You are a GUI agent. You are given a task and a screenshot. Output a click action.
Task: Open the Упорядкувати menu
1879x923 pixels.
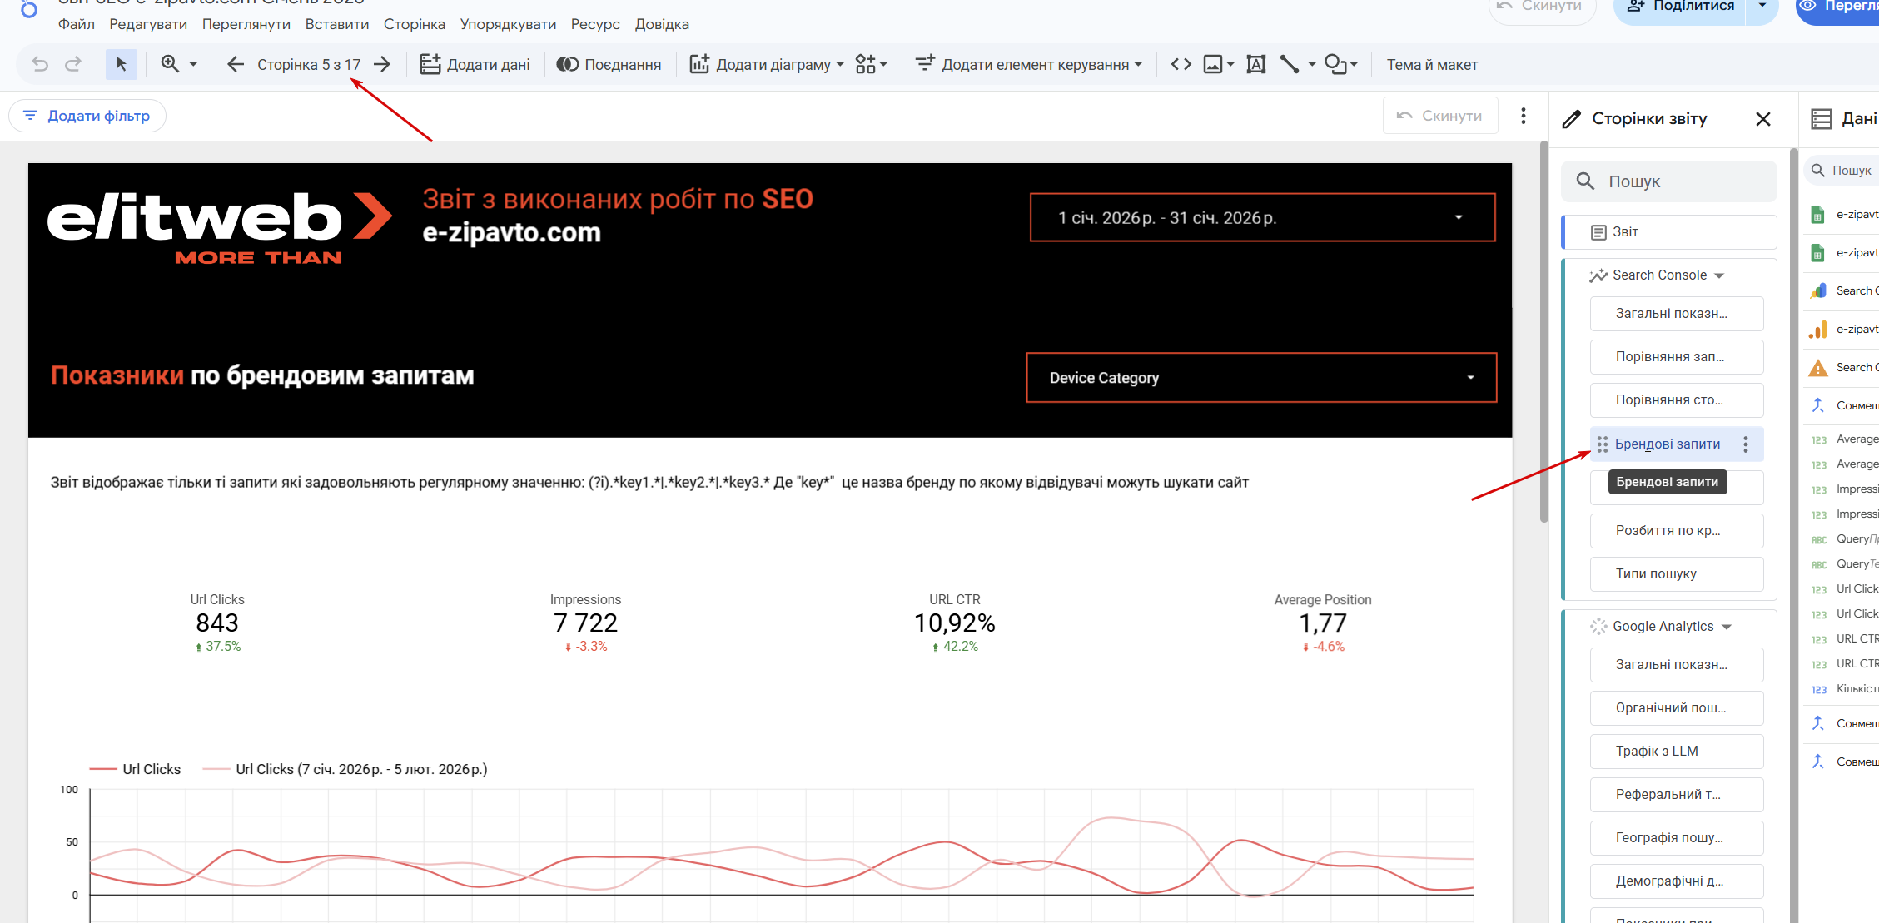[508, 24]
